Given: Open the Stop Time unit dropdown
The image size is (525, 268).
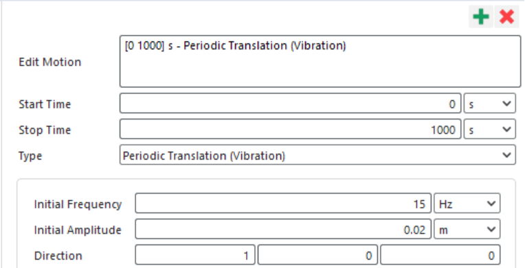Looking at the screenshot, I should 489,130.
